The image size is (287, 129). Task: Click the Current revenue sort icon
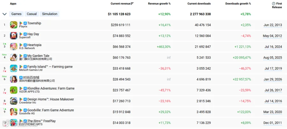132,3
